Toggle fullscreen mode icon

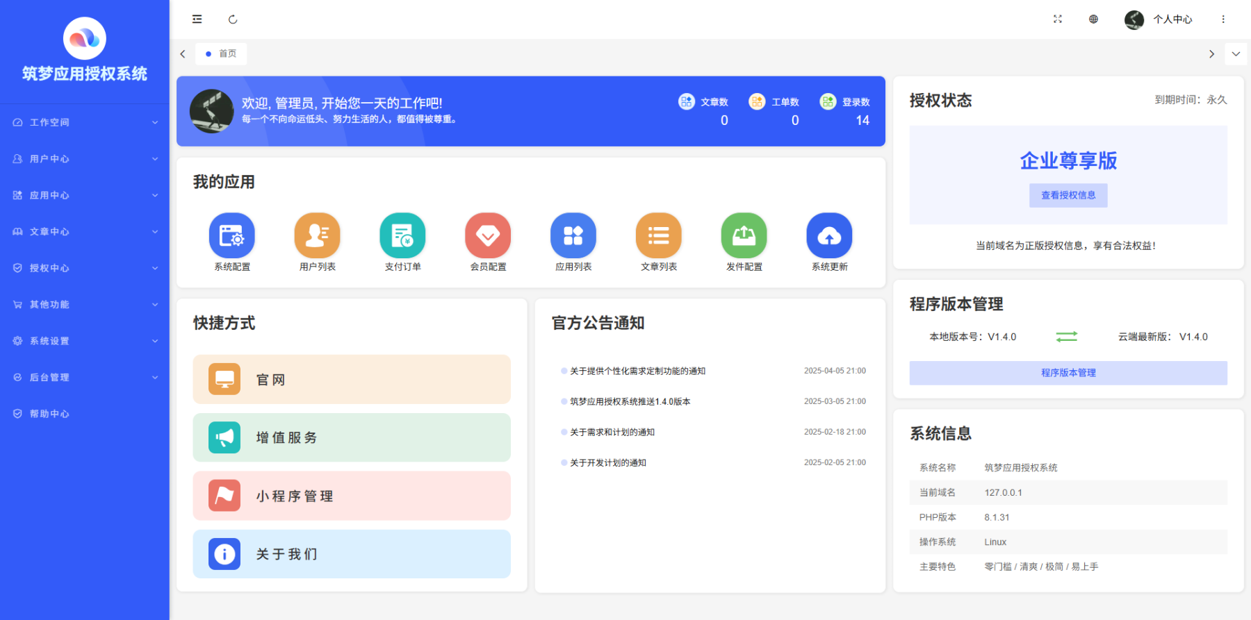(x=1057, y=19)
